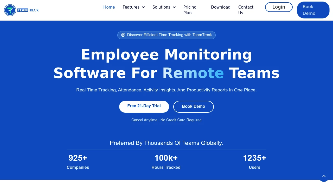Click the play icon in the Discover banner
333x187 pixels.
point(123,35)
